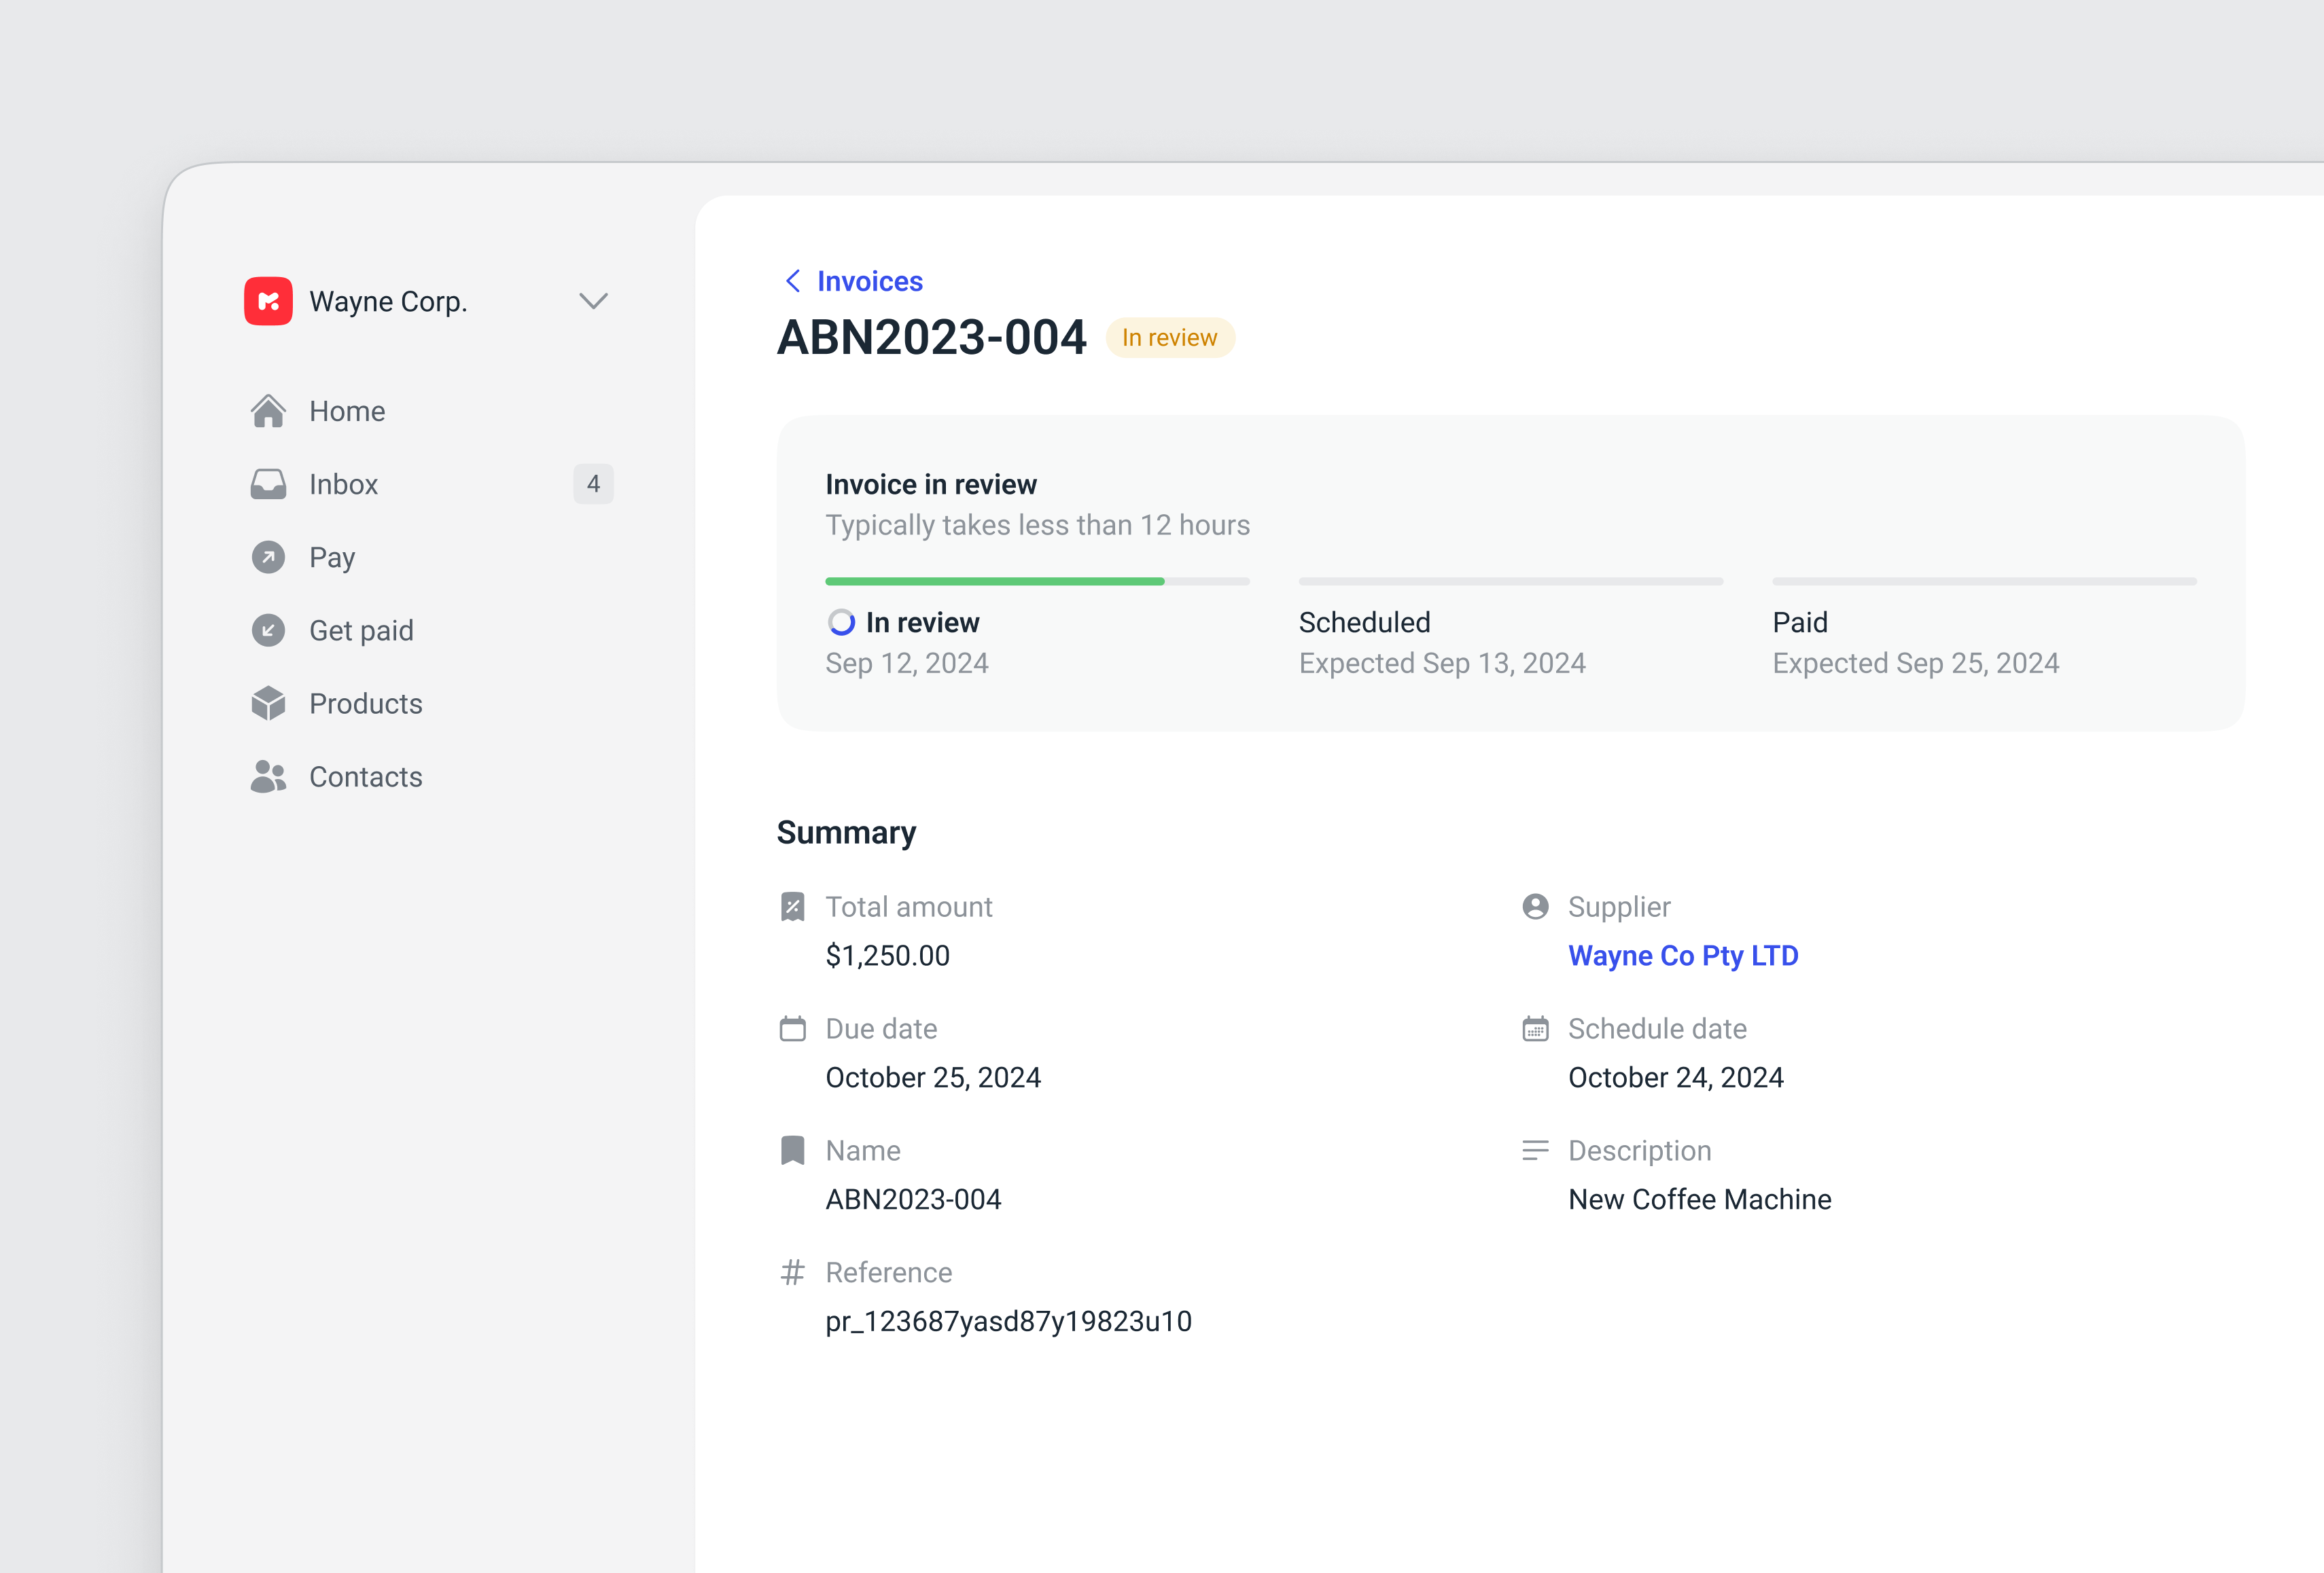Click the October 25, 2024 due date
2324x1573 pixels.
tap(933, 1077)
